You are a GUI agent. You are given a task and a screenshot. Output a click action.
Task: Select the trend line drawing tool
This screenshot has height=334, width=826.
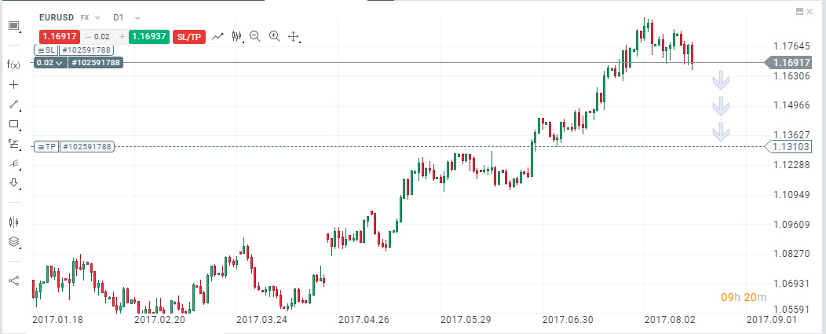13,104
